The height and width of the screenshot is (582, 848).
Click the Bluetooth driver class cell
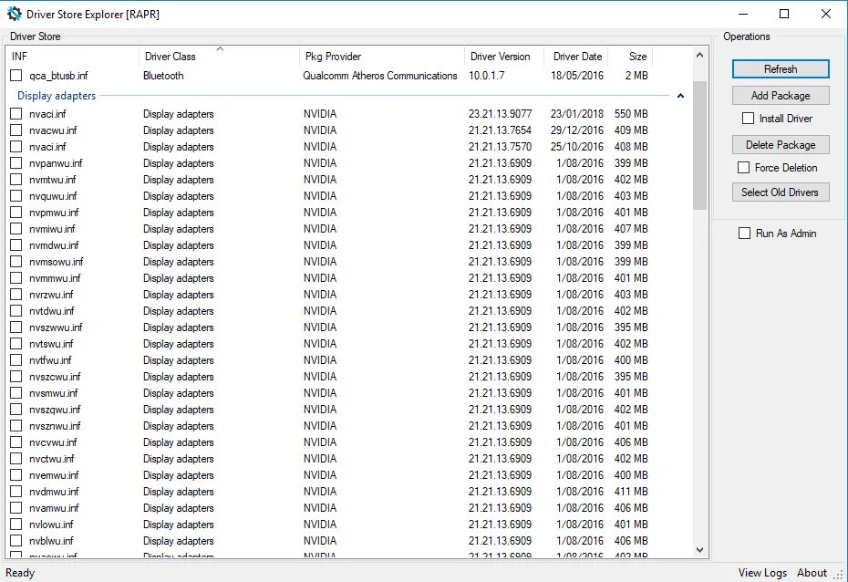click(x=163, y=76)
